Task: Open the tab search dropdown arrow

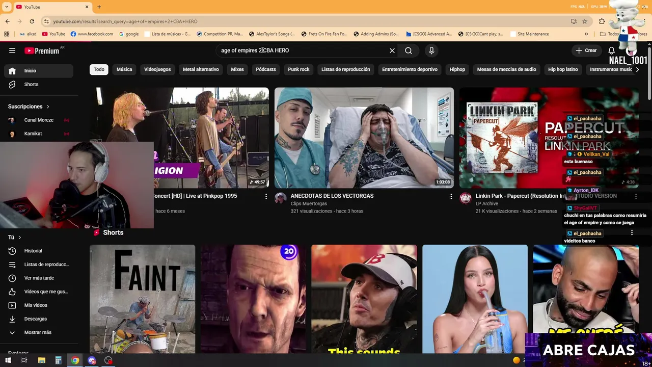Action: [x=7, y=7]
